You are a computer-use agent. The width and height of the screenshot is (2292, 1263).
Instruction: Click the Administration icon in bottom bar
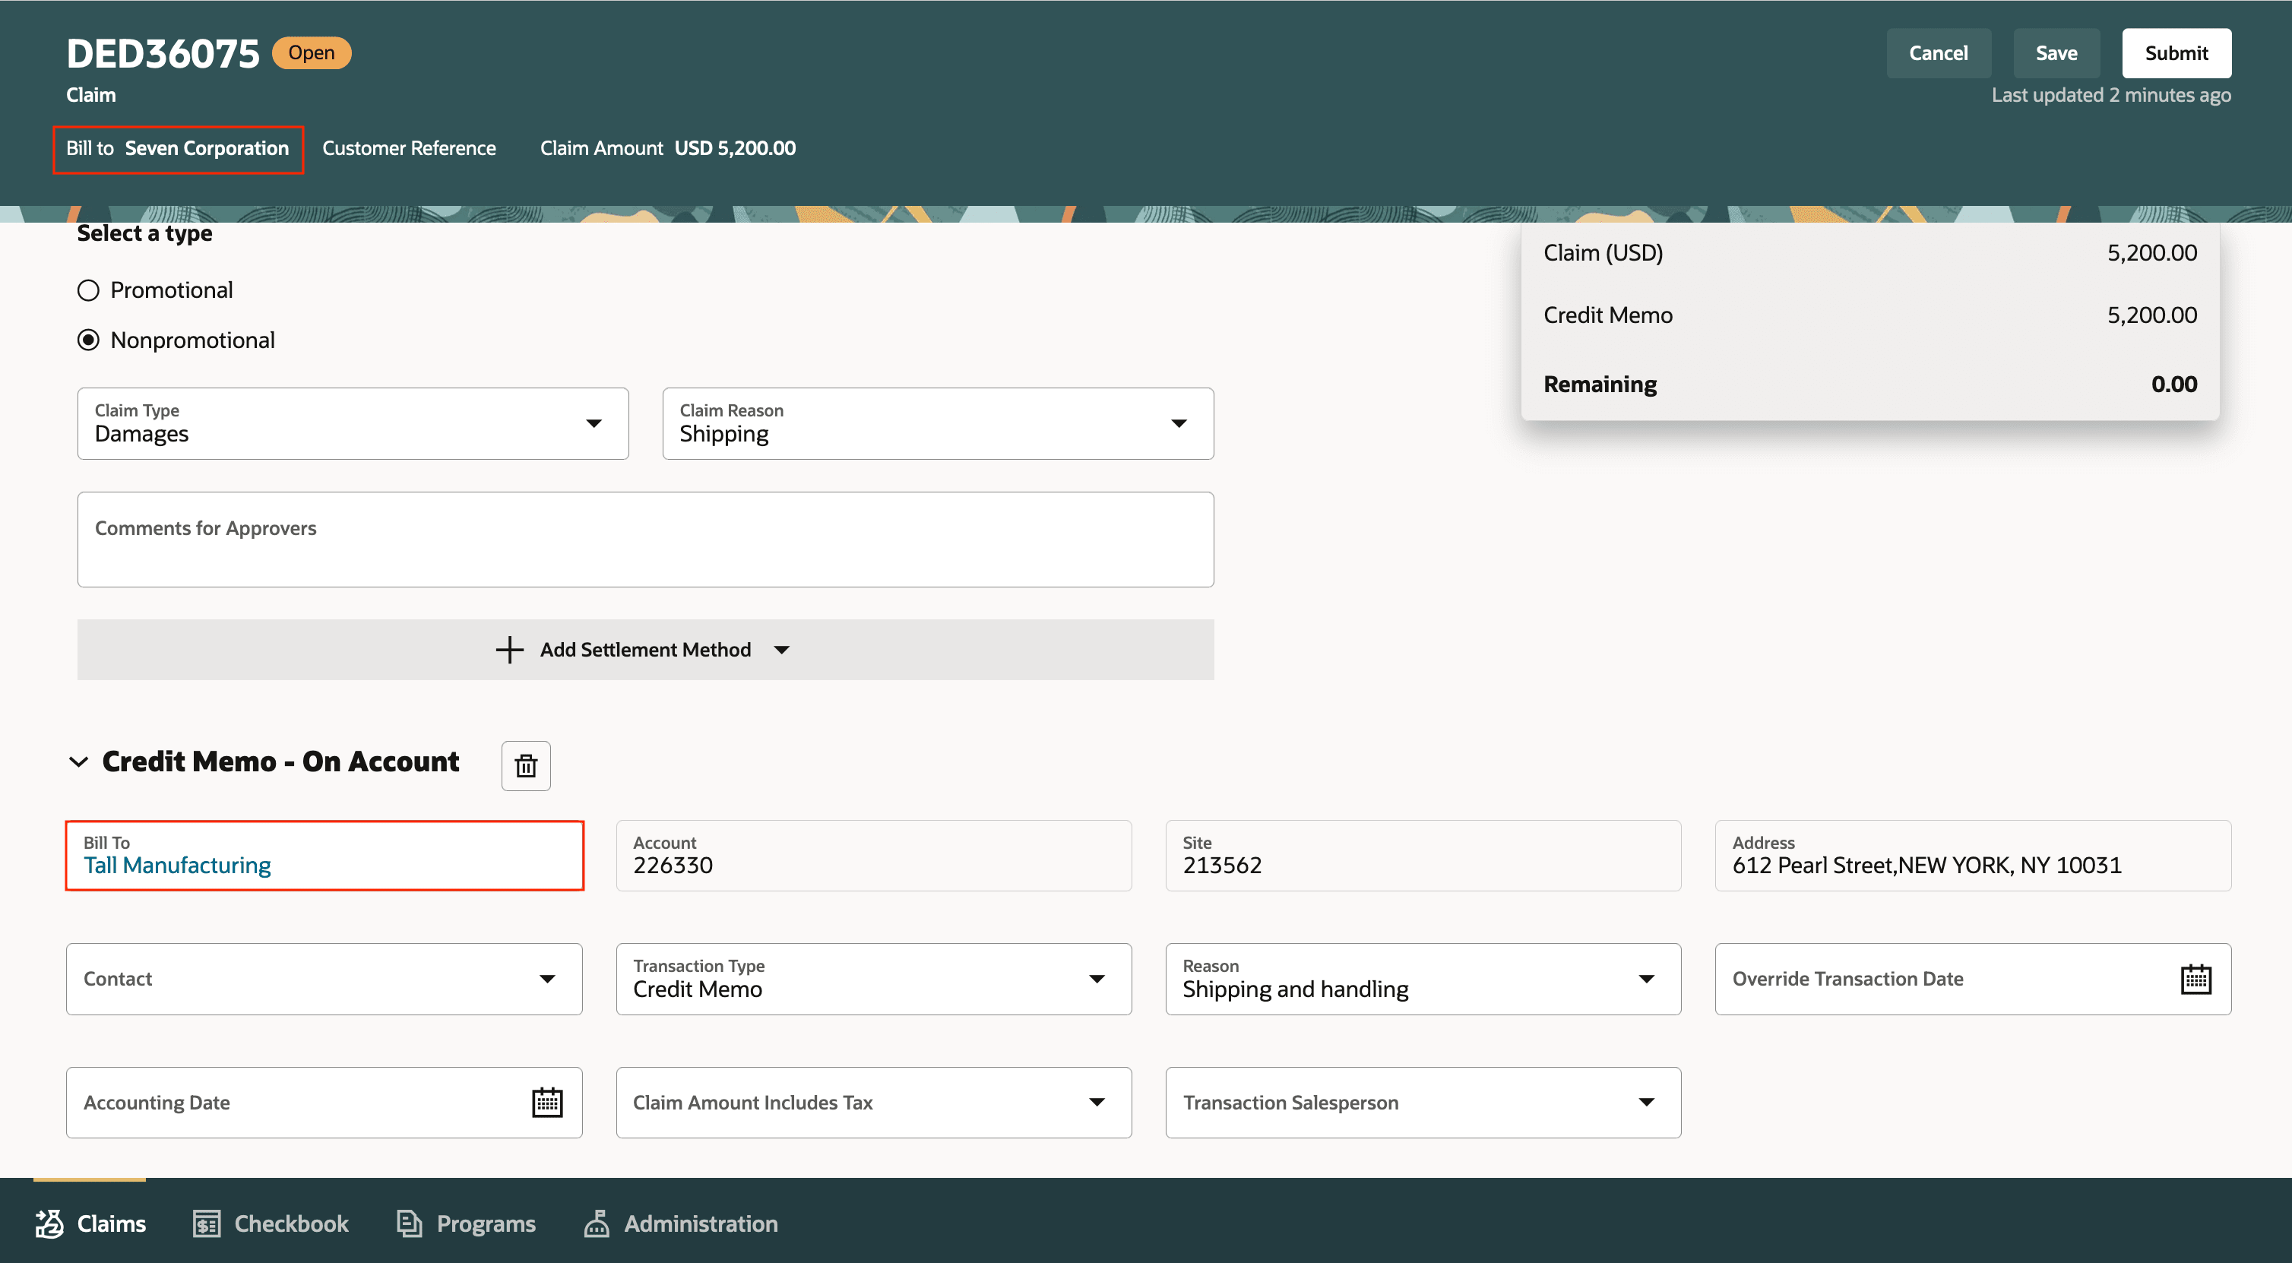(596, 1223)
